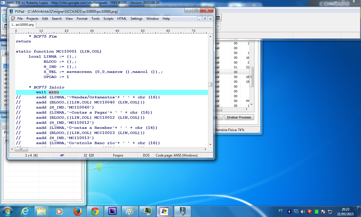Click the HMG IDE toolbar icon right of PSPad

point(218,18)
